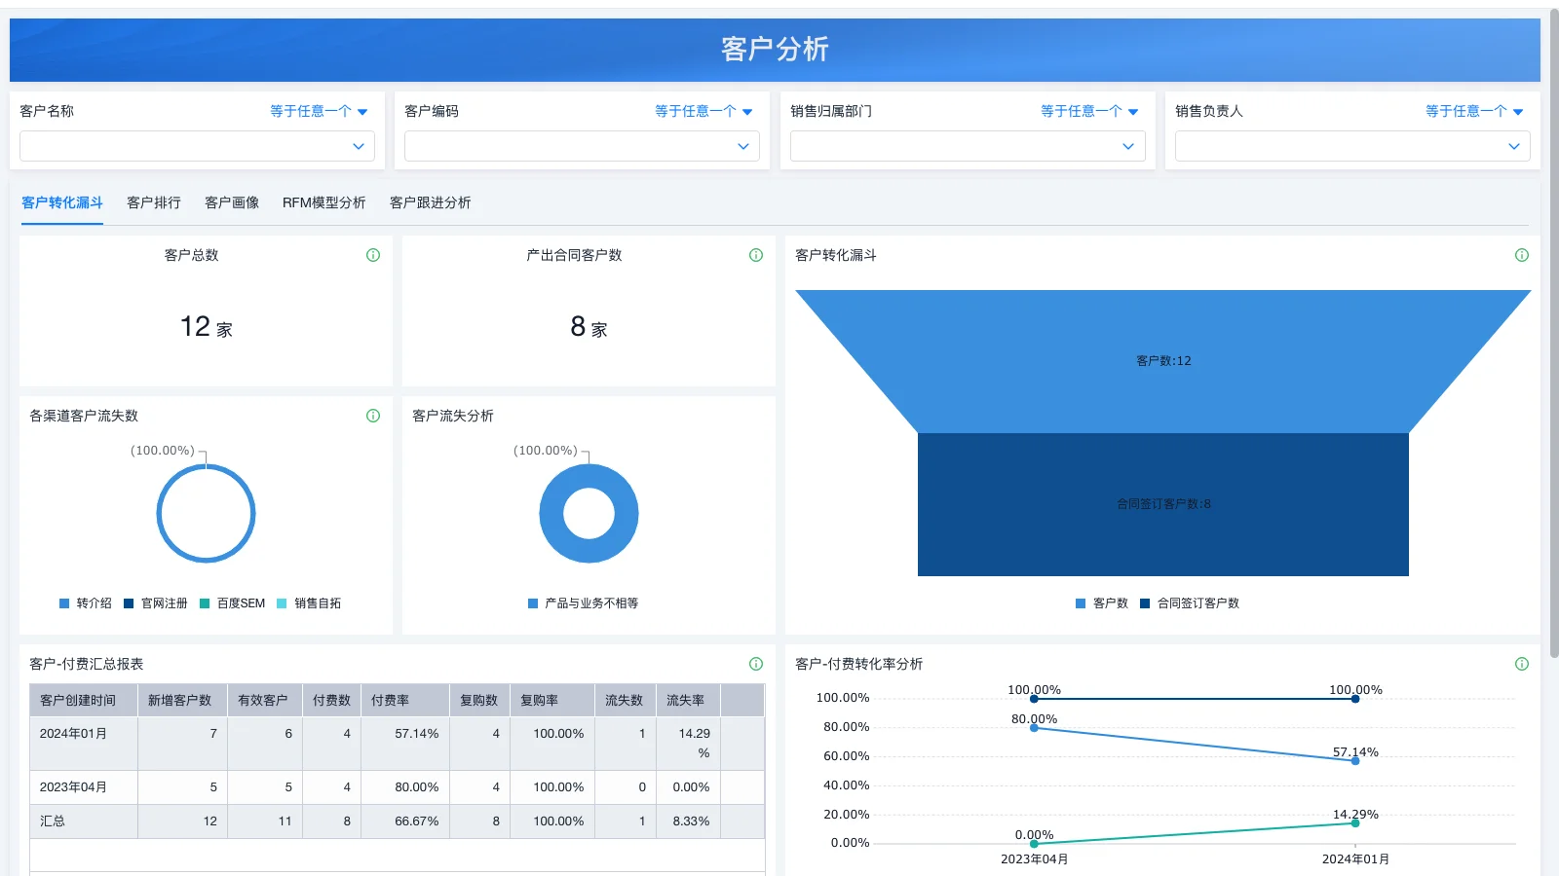This screenshot has height=876, width=1559.
Task: Click the blue arrow next to 客户名称 filter condition
Action: (x=362, y=111)
